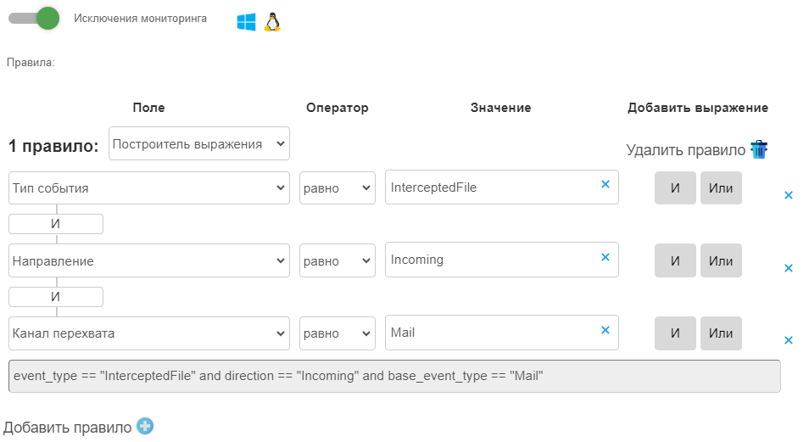Click the Windows platform icon
Viewport: 809px width, 442px height.
(247, 22)
